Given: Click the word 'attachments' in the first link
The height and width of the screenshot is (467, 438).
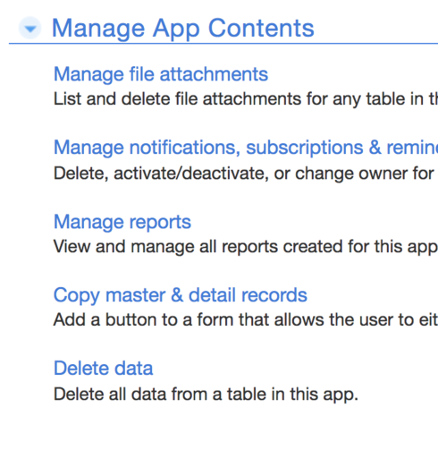Looking at the screenshot, I should tap(214, 74).
